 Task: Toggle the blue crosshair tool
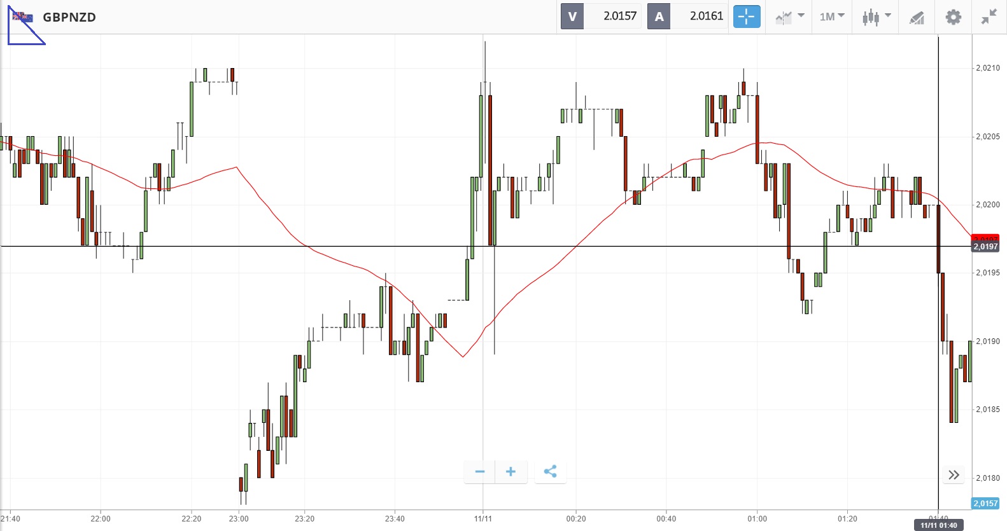point(747,17)
